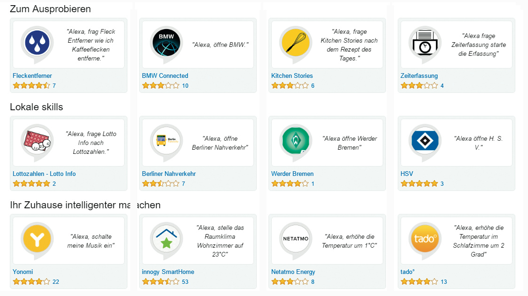Viewport: 528px width, 296px height.
Task: View the 53 reviews for innogy SmartHome
Action: (x=185, y=282)
